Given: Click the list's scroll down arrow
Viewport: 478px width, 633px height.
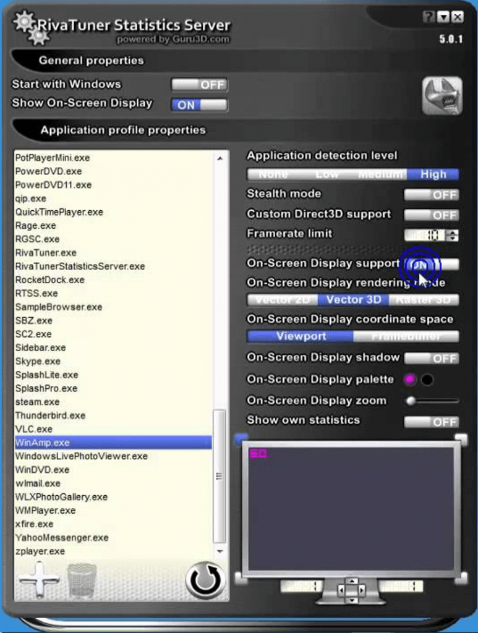Looking at the screenshot, I should [220, 550].
